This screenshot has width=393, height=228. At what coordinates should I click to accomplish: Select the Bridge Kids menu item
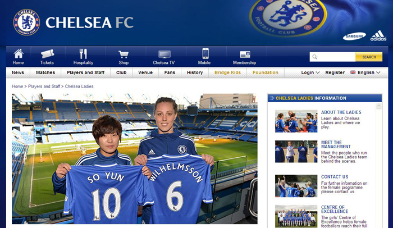[227, 72]
